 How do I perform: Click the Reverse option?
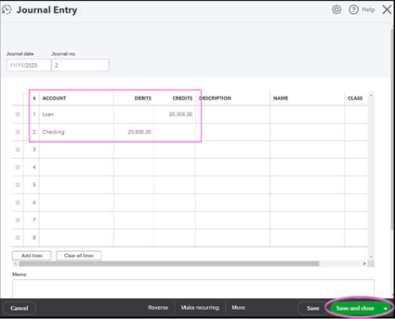click(158, 308)
